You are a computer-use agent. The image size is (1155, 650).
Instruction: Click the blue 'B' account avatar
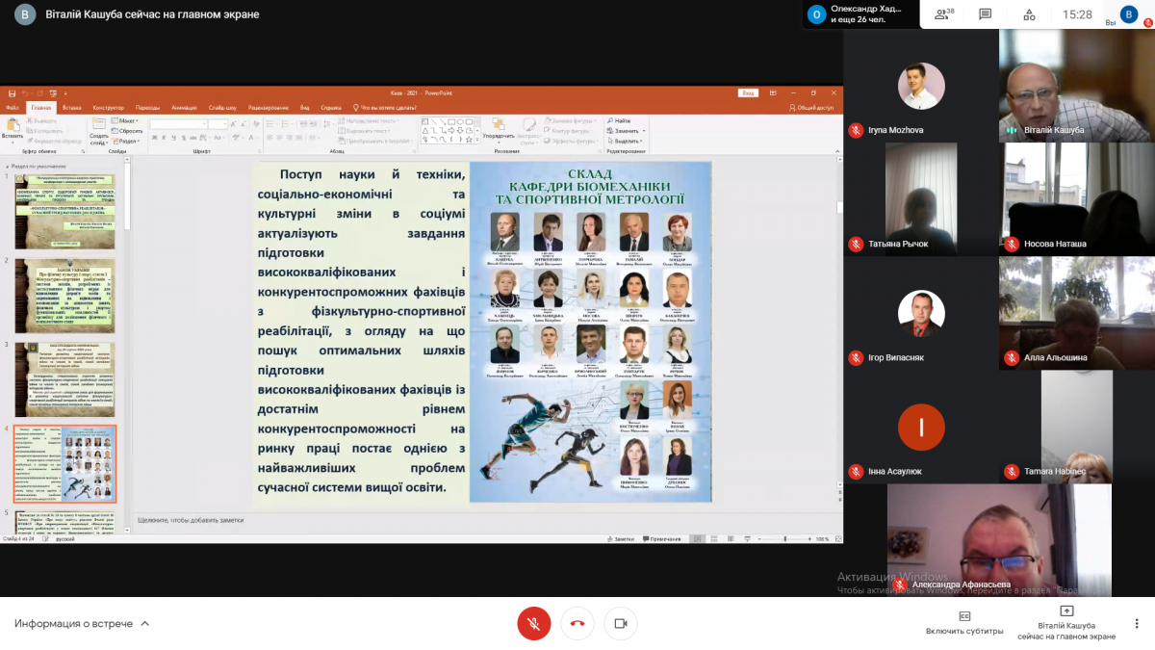1128,14
